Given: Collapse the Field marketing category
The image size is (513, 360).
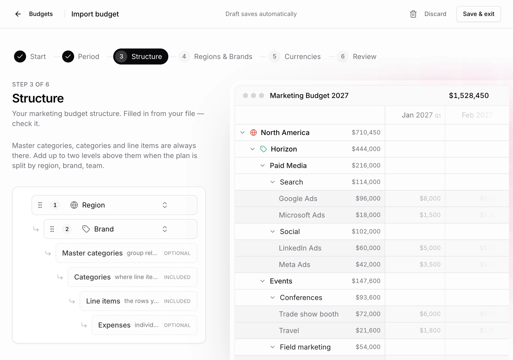Looking at the screenshot, I should (273, 347).
